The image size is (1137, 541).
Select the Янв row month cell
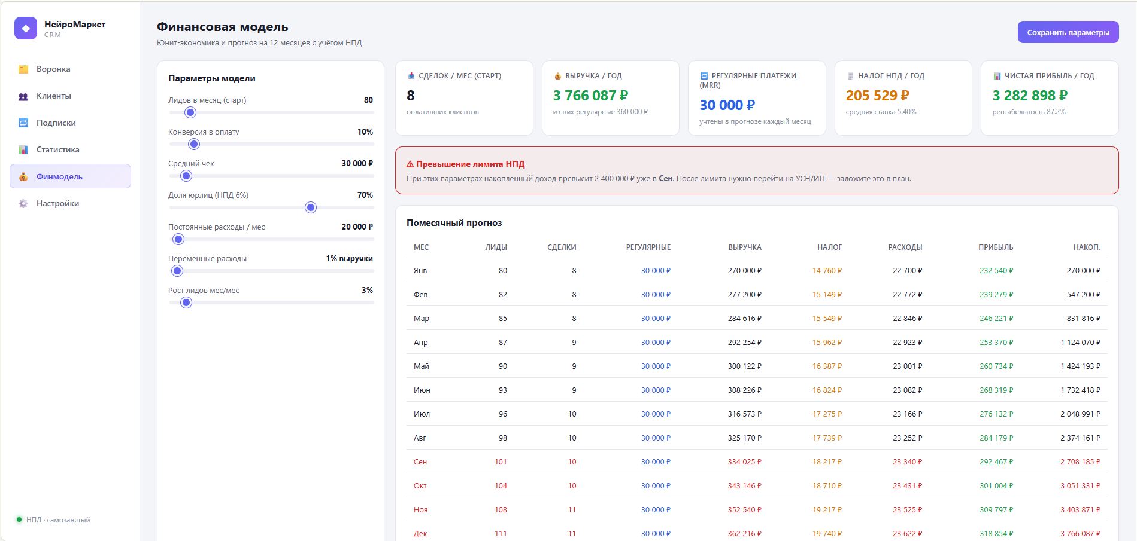tap(420, 270)
